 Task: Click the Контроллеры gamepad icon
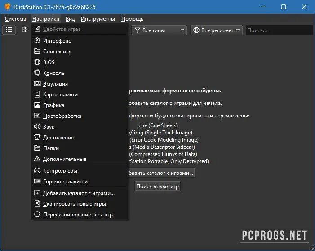(37, 170)
